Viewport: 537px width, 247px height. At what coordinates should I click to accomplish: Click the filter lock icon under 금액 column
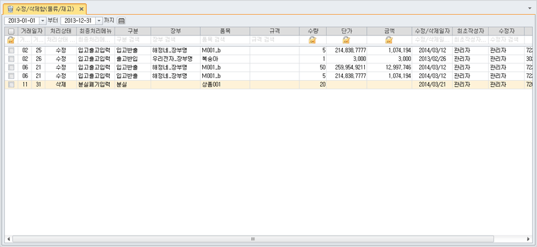coord(389,40)
